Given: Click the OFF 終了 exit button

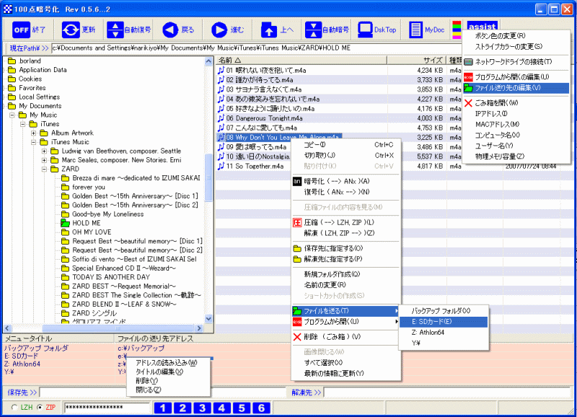Looking at the screenshot, I should (x=30, y=30).
